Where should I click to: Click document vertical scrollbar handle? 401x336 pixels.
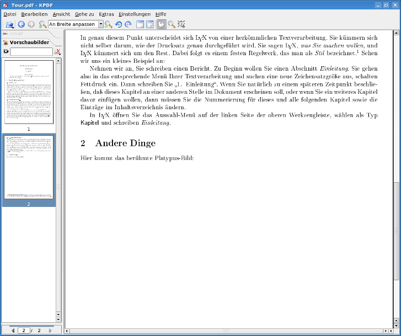click(396, 231)
